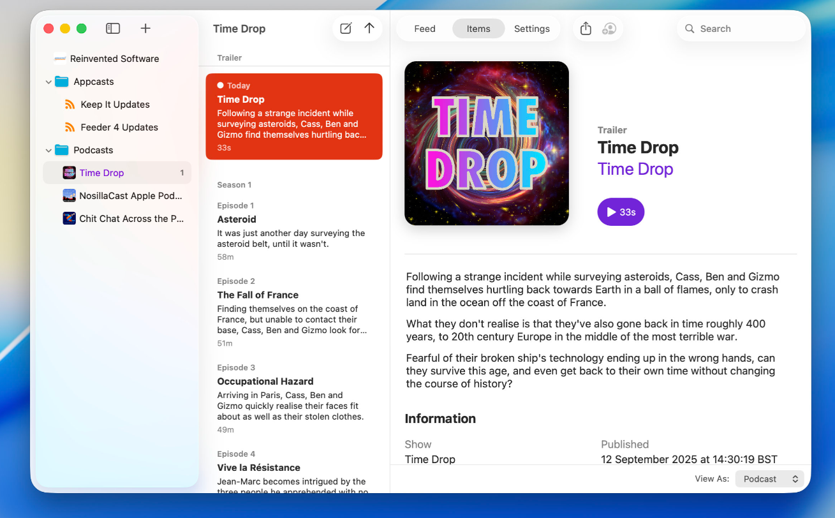
Task: Click the Trailer label above episode title
Action: coord(612,130)
